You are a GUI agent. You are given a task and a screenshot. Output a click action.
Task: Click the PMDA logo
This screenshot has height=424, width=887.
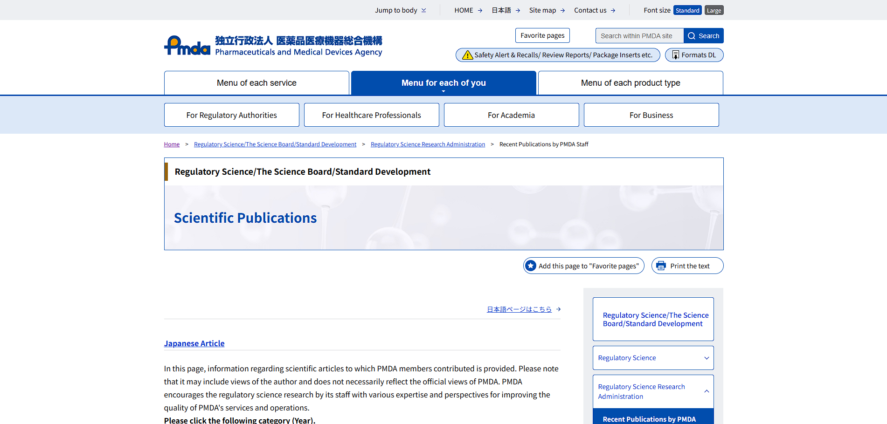click(187, 46)
